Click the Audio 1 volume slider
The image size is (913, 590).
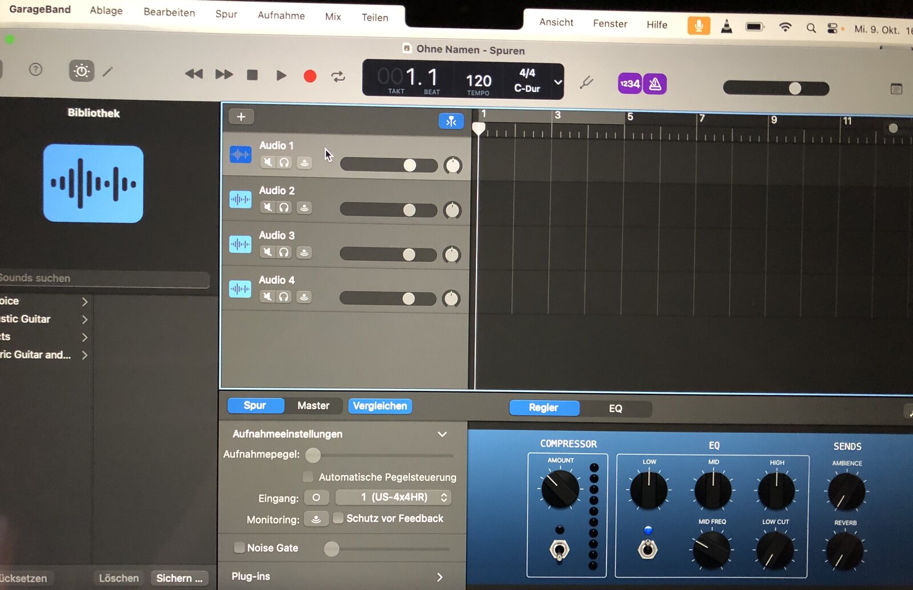[389, 165]
